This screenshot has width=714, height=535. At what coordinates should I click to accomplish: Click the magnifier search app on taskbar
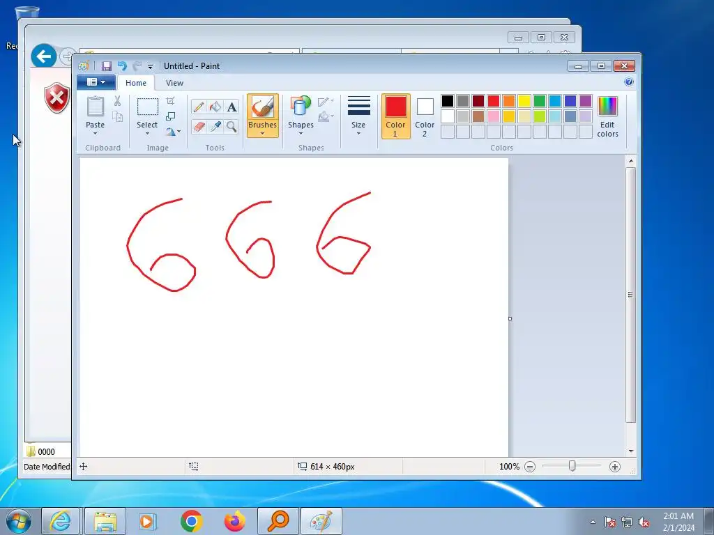click(278, 521)
